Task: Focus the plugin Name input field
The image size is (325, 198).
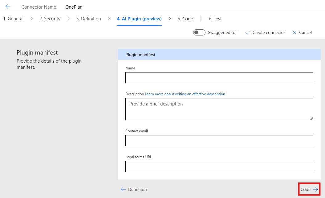Action: click(219, 78)
